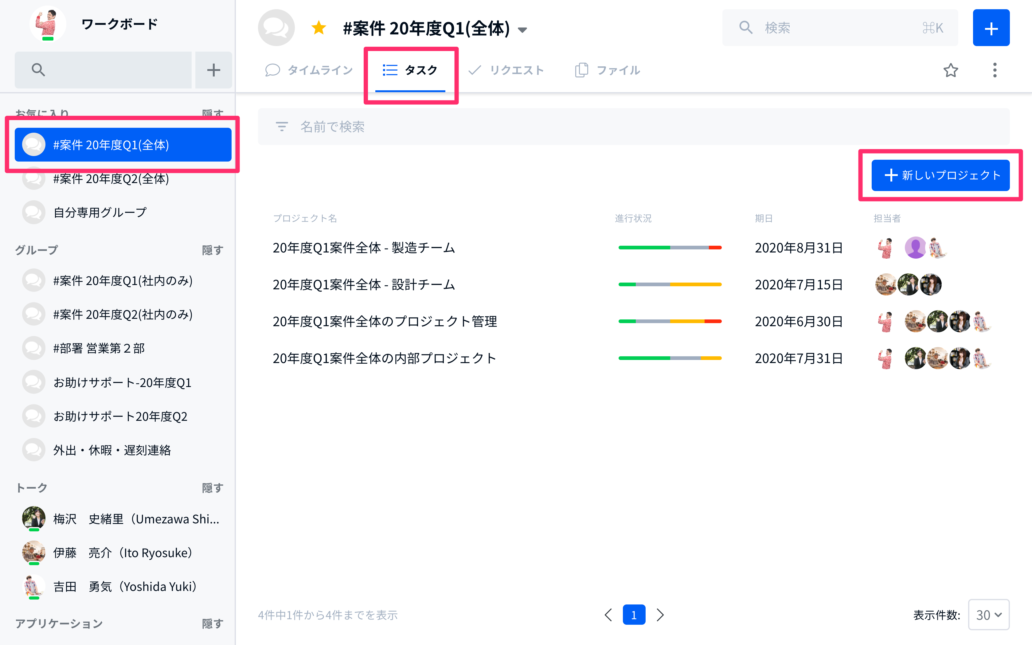
Task: Click the sidebar search magnifier icon
Action: tap(38, 69)
